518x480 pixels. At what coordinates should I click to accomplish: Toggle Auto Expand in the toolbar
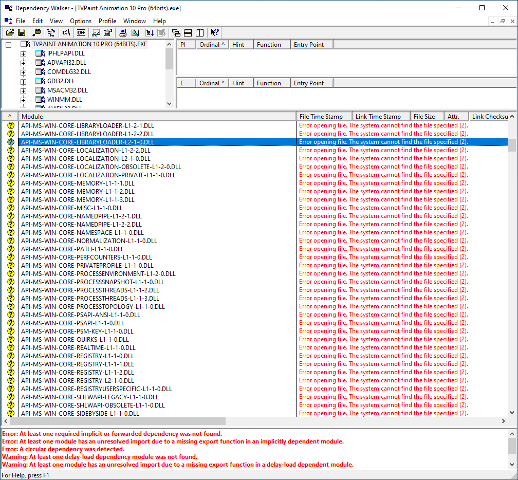tap(51, 32)
